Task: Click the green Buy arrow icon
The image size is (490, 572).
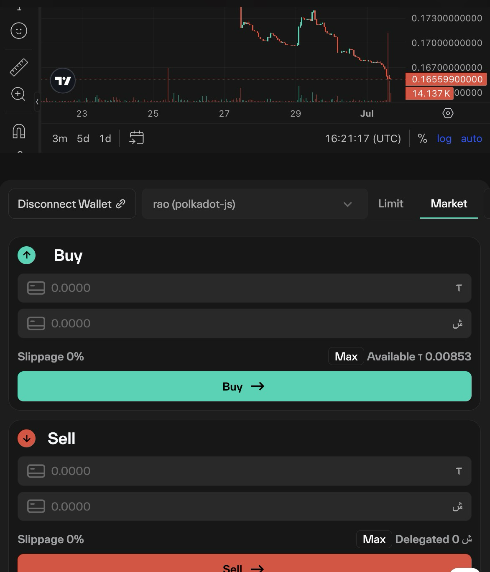Action: coord(27,255)
